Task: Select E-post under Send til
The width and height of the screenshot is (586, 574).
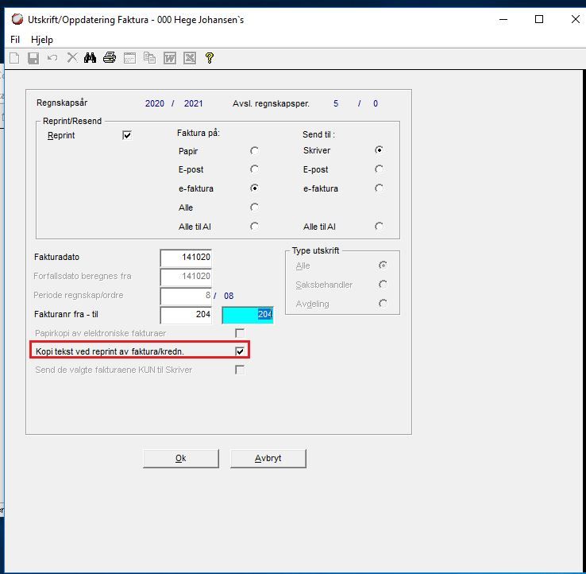Action: click(379, 169)
